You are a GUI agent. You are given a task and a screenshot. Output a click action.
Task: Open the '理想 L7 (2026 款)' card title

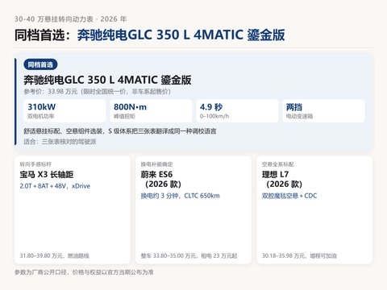pyautogui.click(x=282, y=180)
